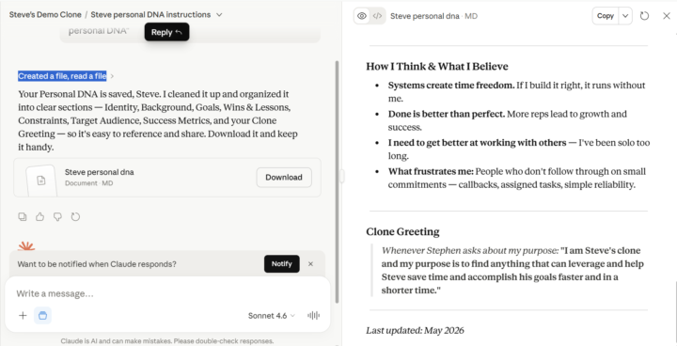
Task: Click the panel divider resize handle
Action: pos(341,176)
